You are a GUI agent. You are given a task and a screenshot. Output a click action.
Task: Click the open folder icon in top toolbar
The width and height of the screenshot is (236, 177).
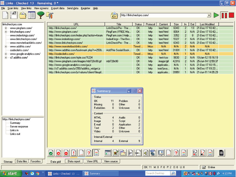tap(23, 15)
